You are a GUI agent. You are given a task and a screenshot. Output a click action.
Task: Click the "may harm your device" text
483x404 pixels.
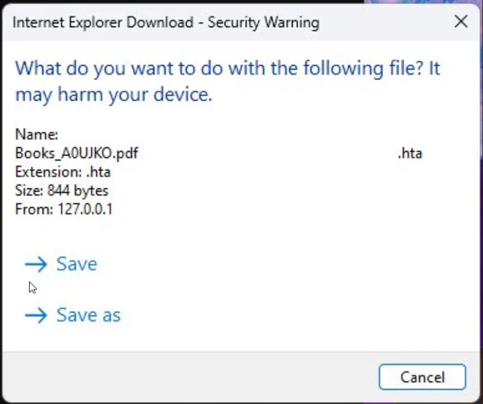click(114, 95)
